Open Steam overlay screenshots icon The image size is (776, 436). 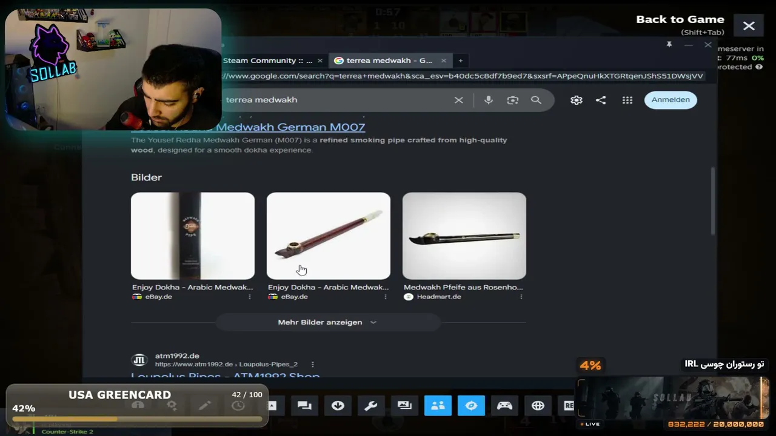[404, 406]
